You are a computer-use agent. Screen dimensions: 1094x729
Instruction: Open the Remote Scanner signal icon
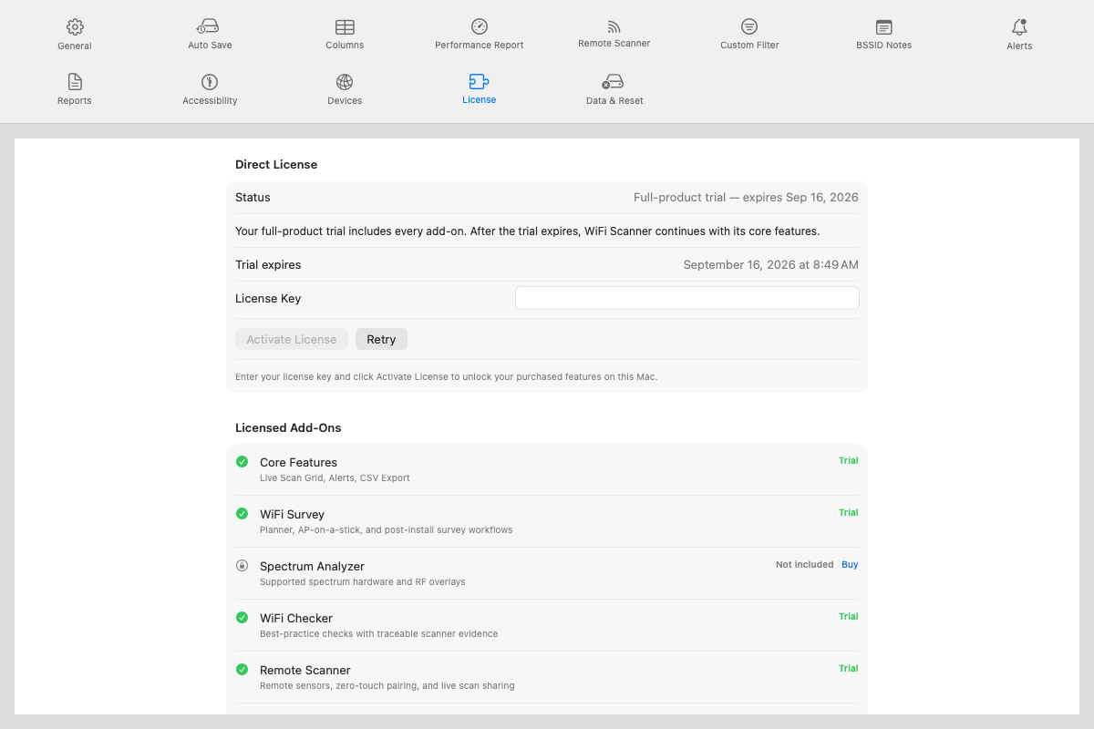[x=614, y=26]
